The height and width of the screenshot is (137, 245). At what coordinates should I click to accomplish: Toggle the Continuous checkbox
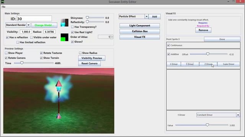pos(168,45)
